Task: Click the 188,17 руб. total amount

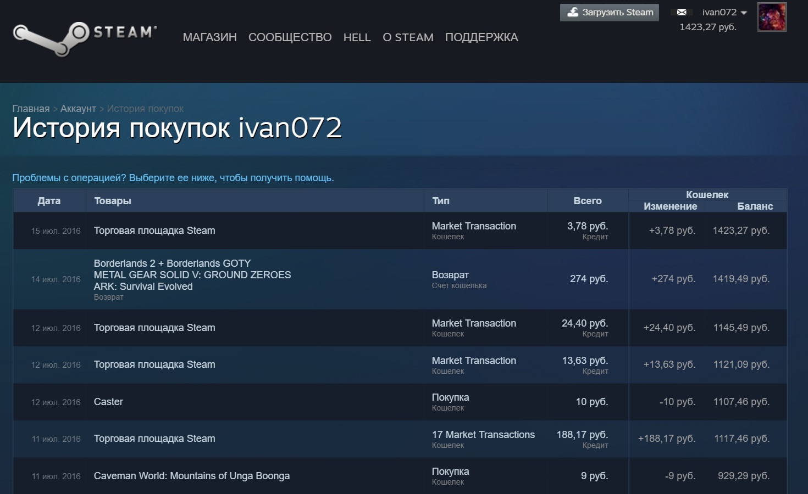Action: pos(582,435)
